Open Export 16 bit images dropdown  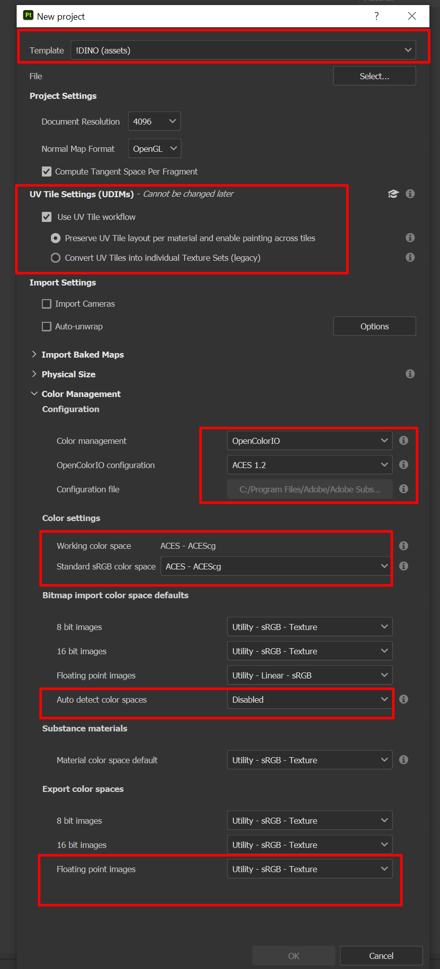coord(310,845)
